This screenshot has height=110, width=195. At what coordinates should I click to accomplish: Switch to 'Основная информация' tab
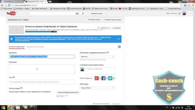point(16,47)
